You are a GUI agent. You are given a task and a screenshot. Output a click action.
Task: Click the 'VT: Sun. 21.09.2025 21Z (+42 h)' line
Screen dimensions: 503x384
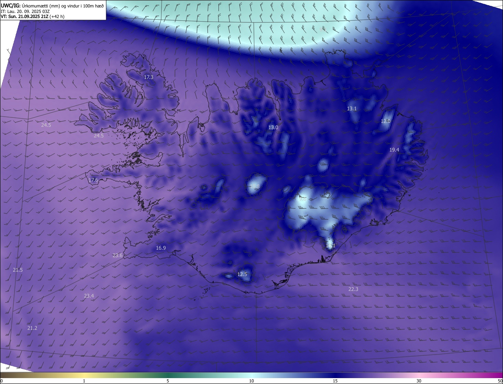(x=33, y=16)
